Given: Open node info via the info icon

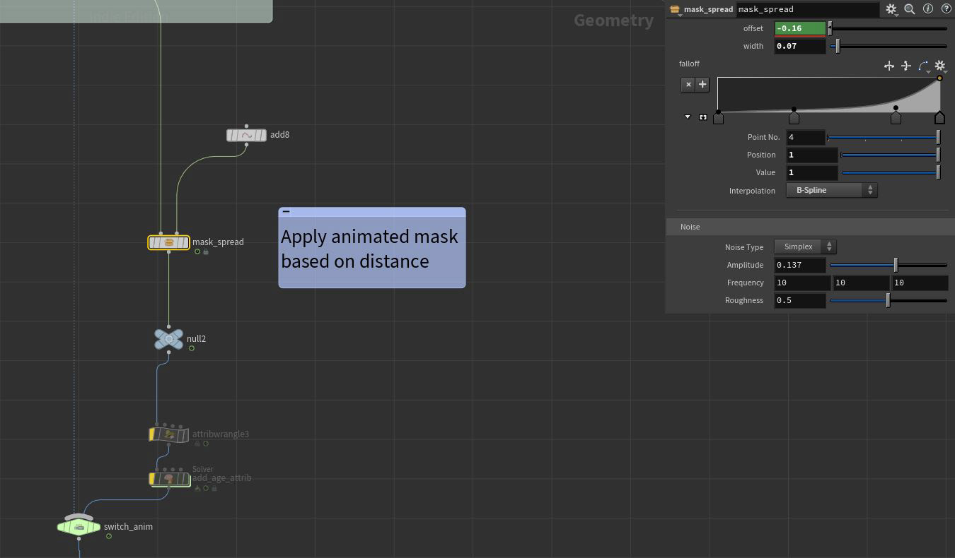Looking at the screenshot, I should pyautogui.click(x=928, y=9).
